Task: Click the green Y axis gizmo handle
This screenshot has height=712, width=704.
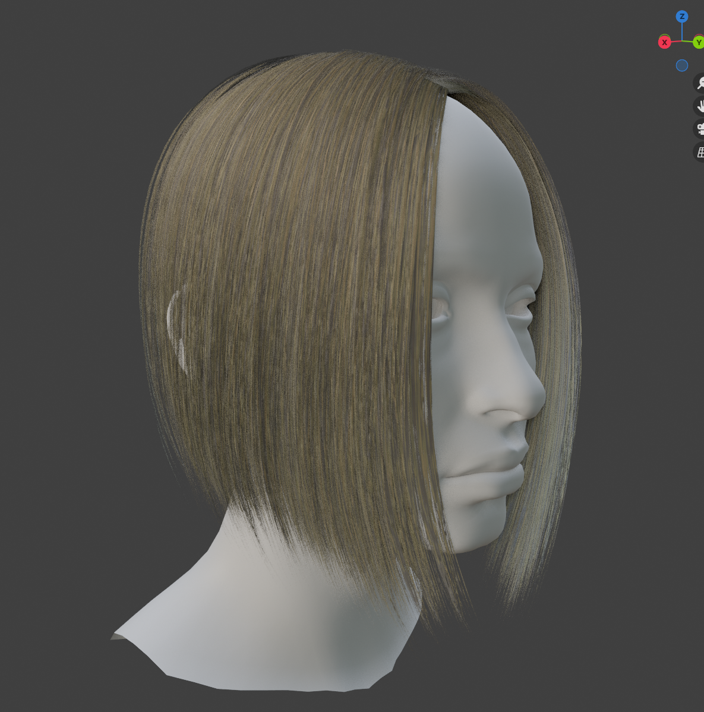Action: click(x=698, y=43)
